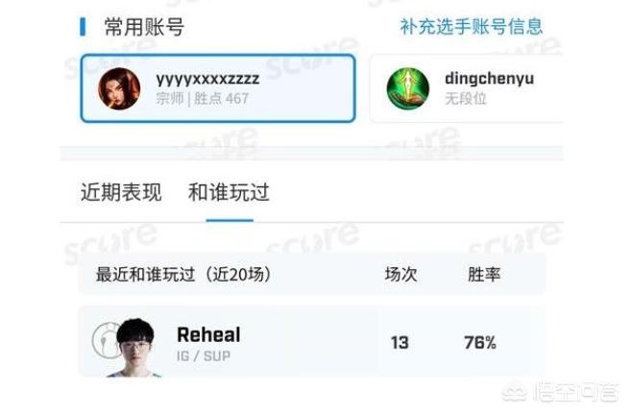
Task: Click the blue bar marker beside 常用账号
Action: 83,27
